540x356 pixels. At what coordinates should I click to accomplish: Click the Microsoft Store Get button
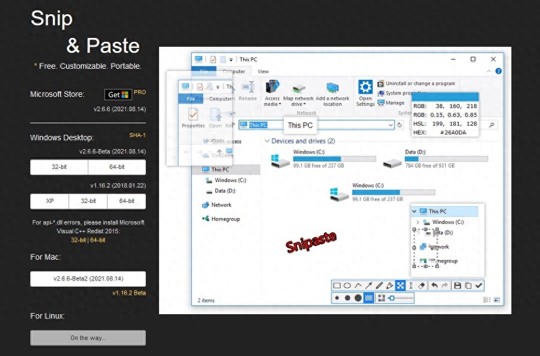[118, 95]
